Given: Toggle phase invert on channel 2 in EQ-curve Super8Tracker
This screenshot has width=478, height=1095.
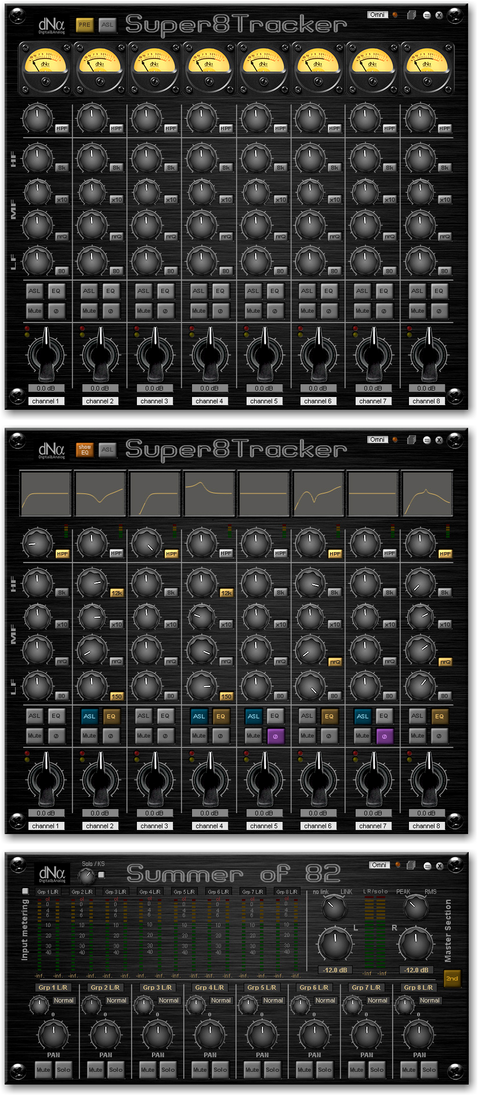Looking at the screenshot, I should pos(111,736).
